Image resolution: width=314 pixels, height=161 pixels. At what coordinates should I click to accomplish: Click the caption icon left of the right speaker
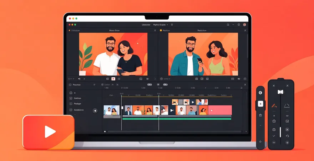pos(233,79)
